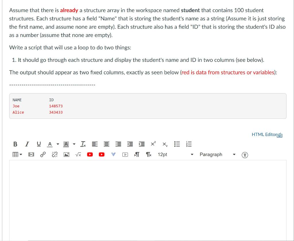This screenshot has width=294, height=241.
Task: Open the text color dropdown arrow
Action: tap(58, 144)
